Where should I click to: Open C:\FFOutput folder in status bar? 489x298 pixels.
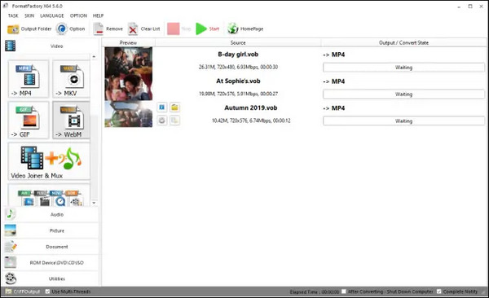point(23,291)
